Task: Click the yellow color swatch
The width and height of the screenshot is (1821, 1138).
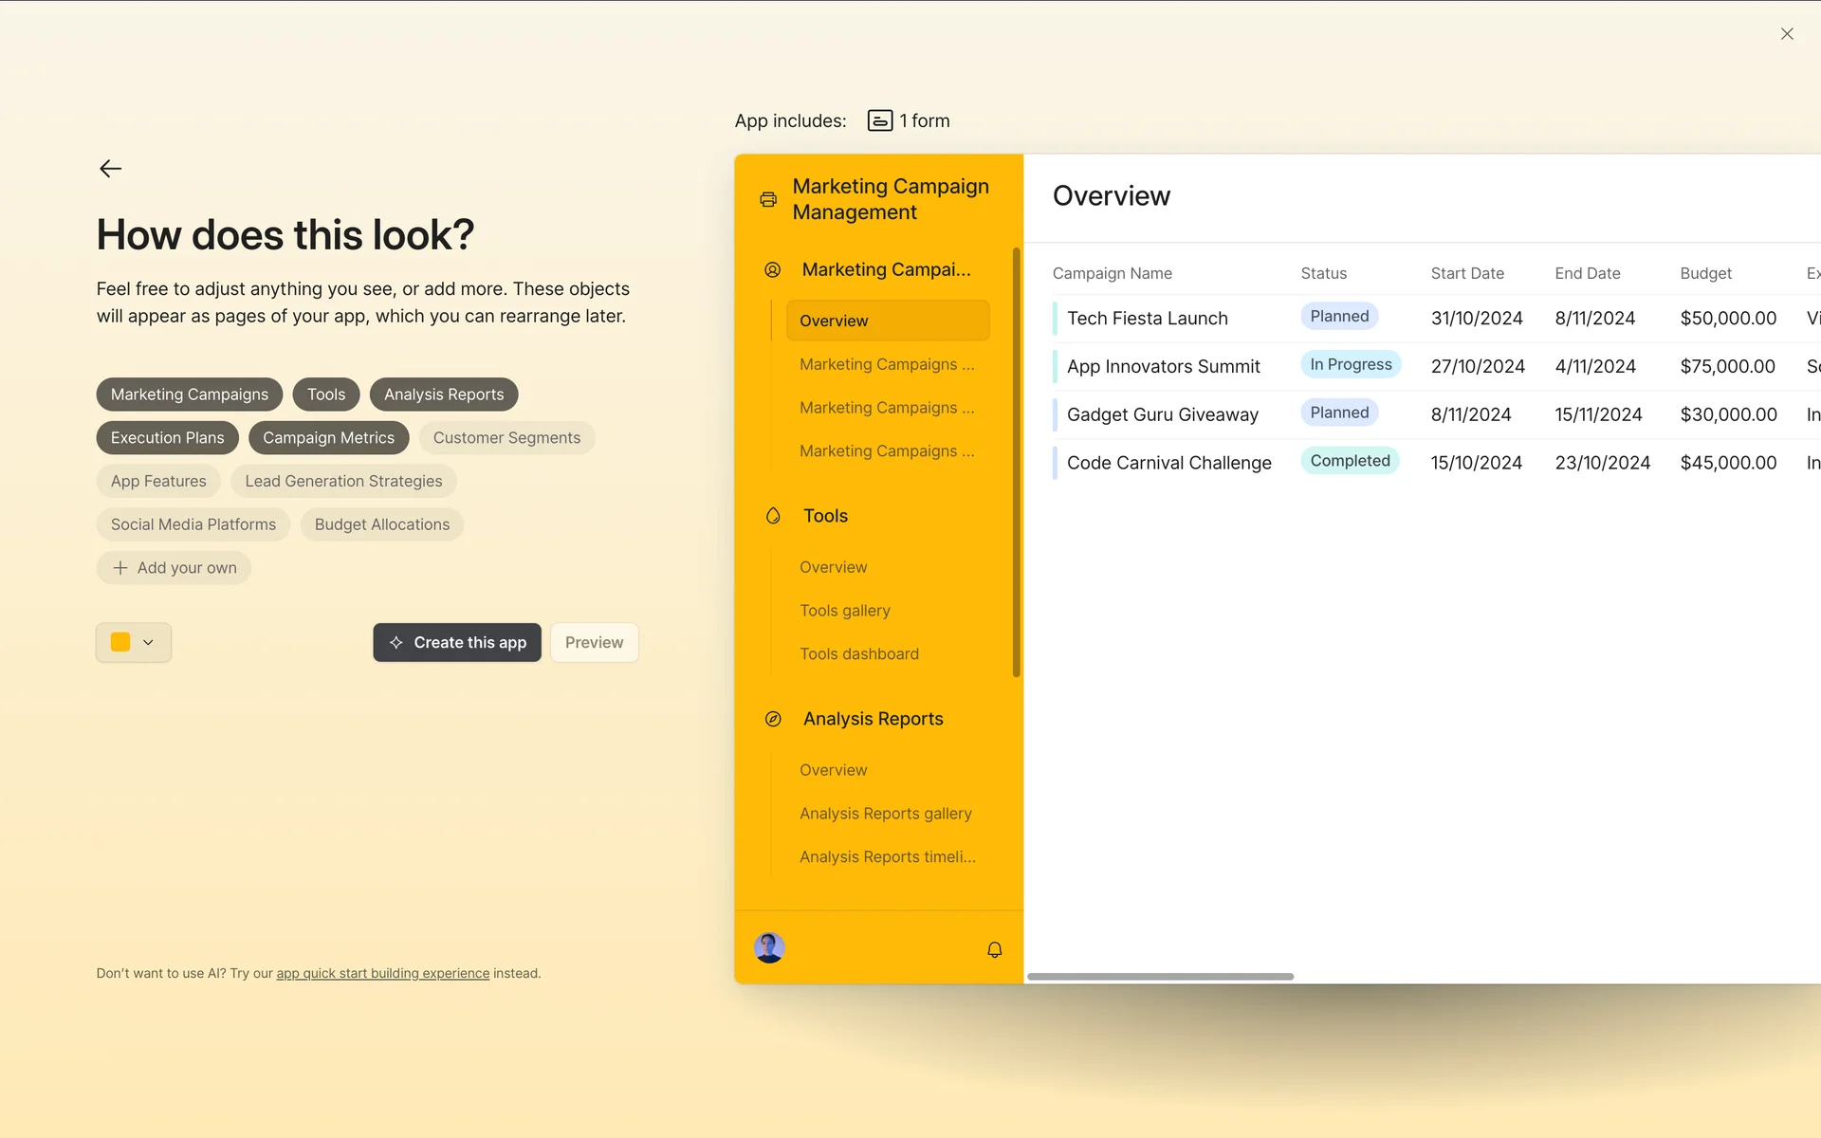Action: [x=120, y=642]
